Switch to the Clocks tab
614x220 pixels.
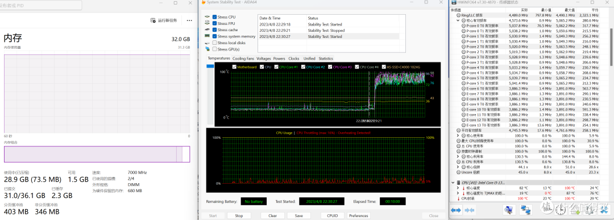tap(294, 58)
